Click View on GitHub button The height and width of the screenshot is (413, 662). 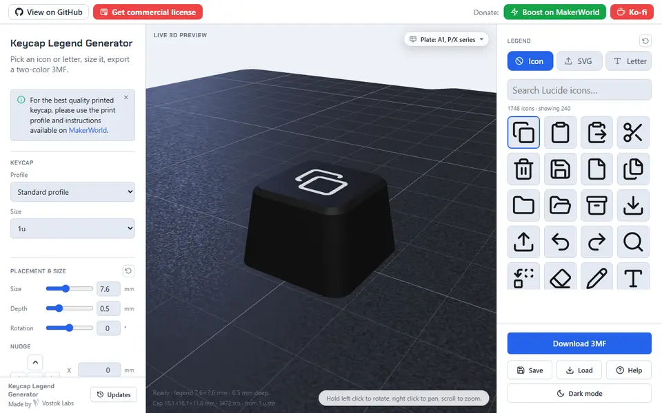click(x=48, y=12)
